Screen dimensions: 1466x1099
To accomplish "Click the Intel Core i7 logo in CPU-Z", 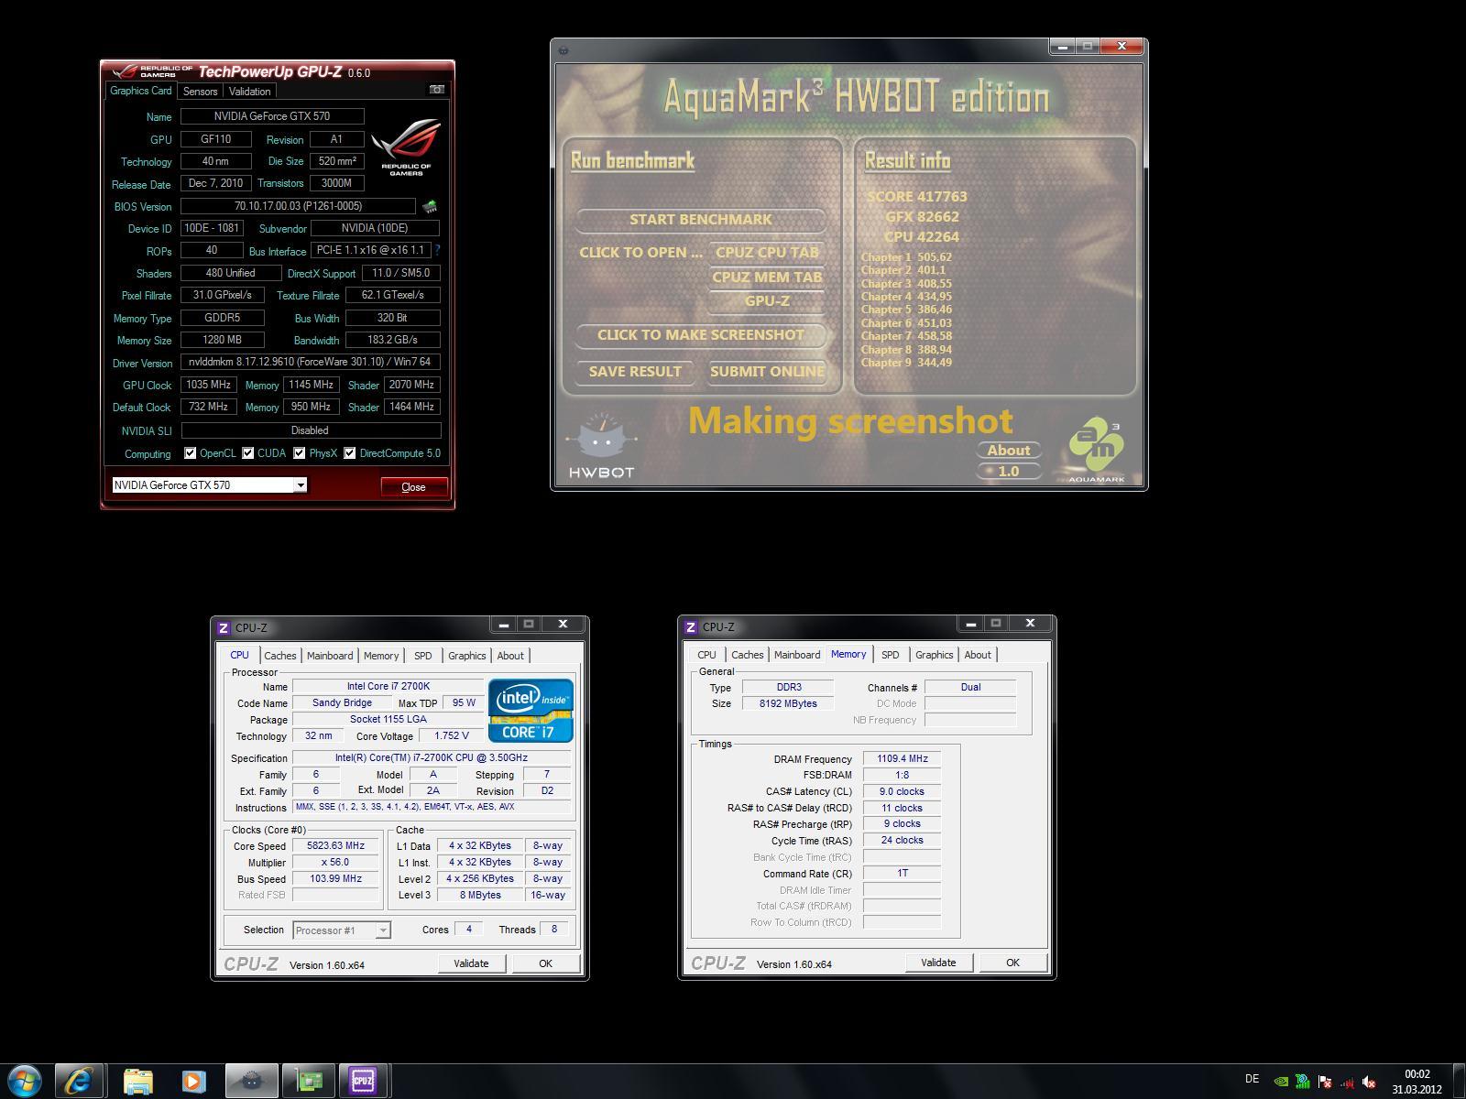I will [x=531, y=710].
